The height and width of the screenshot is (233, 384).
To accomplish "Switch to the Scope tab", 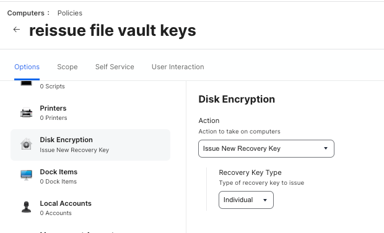I will coord(68,67).
